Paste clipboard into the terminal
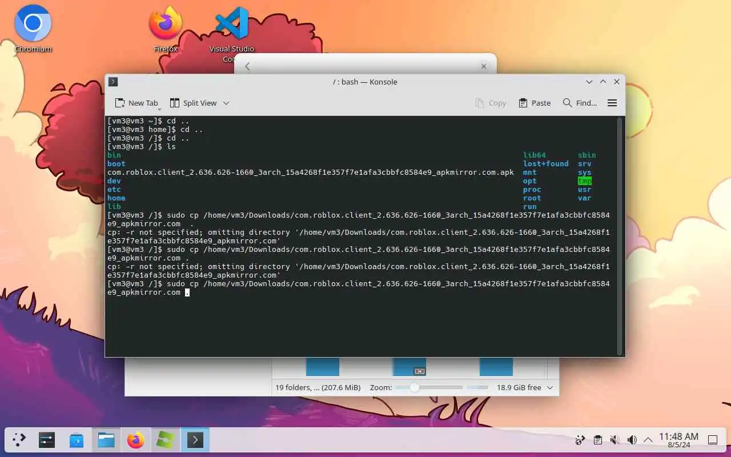 [x=535, y=103]
